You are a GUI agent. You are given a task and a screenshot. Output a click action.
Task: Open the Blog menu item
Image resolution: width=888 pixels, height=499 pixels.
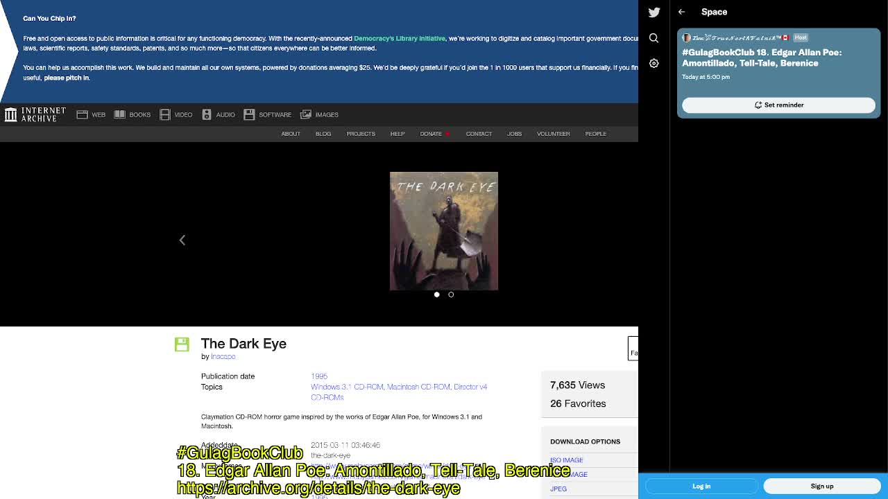(x=323, y=134)
